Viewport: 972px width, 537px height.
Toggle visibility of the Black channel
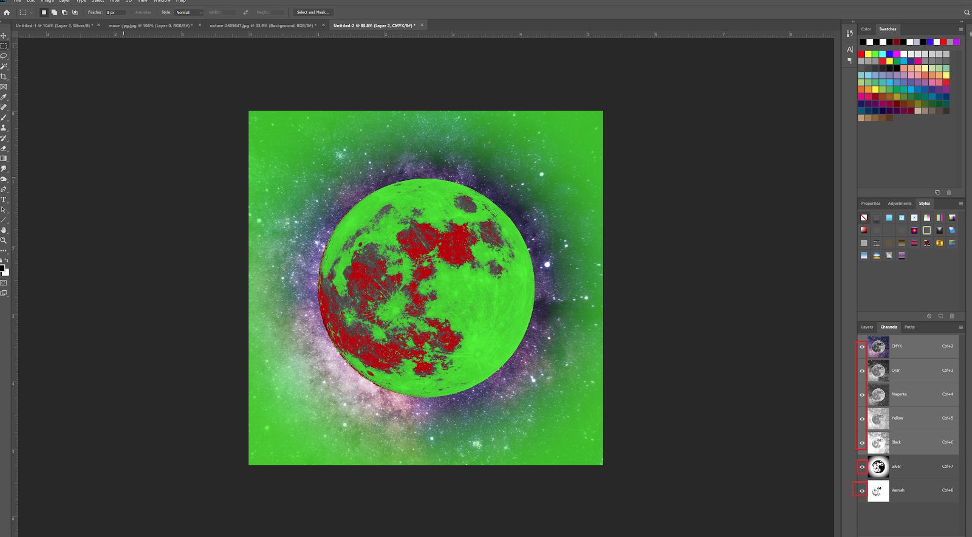click(x=861, y=443)
